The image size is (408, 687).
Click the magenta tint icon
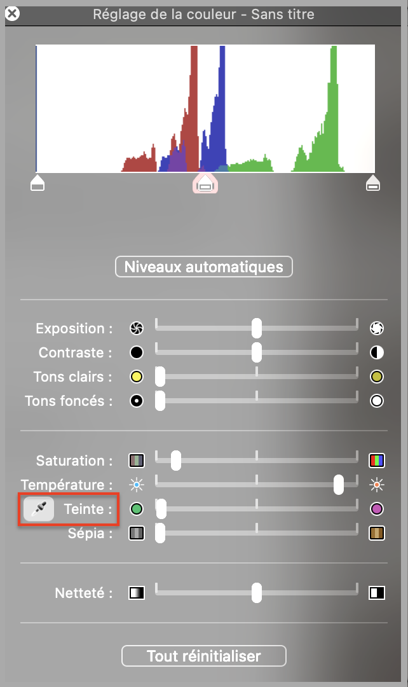click(377, 509)
